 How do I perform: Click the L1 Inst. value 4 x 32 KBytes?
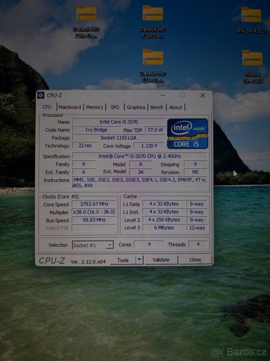(164, 212)
